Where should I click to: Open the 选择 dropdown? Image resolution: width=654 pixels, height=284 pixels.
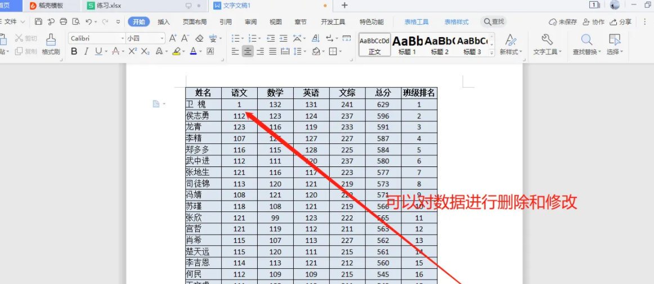(615, 44)
